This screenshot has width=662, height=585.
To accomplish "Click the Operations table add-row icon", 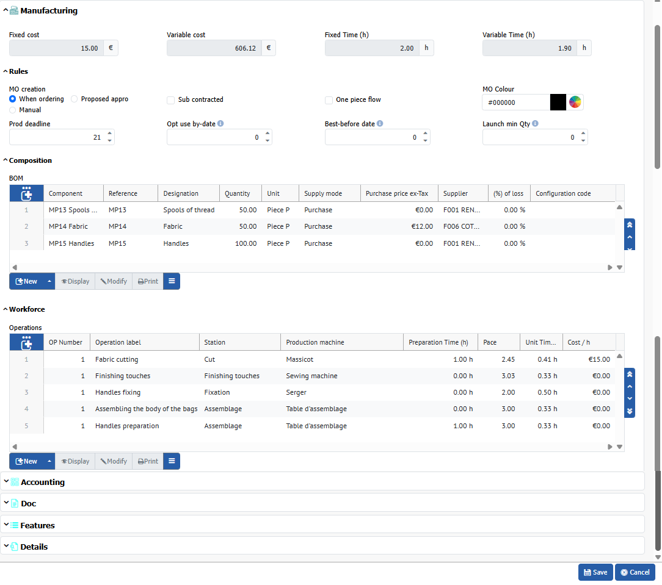I will (x=26, y=342).
